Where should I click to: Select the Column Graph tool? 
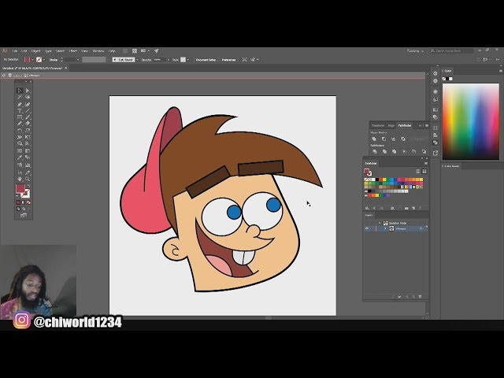coord(28,165)
